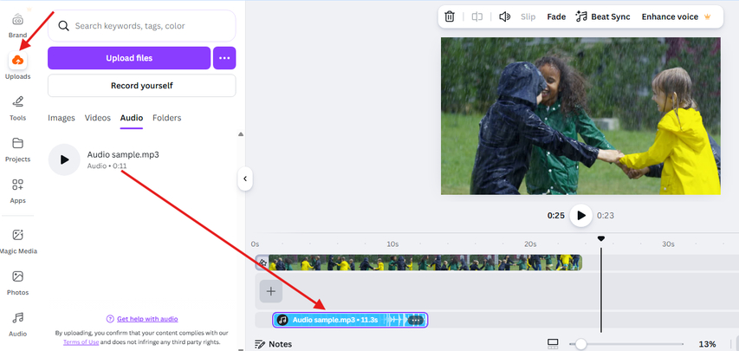The width and height of the screenshot is (739, 351).
Task: Open Magic Media in the sidebar
Action: click(x=18, y=241)
